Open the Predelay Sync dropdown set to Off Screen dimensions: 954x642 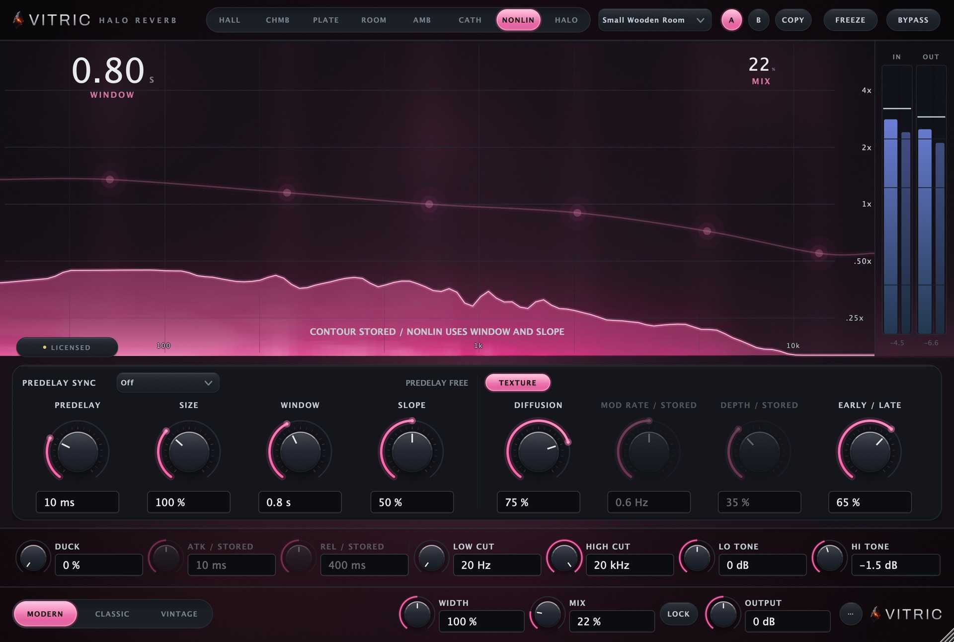coord(168,383)
